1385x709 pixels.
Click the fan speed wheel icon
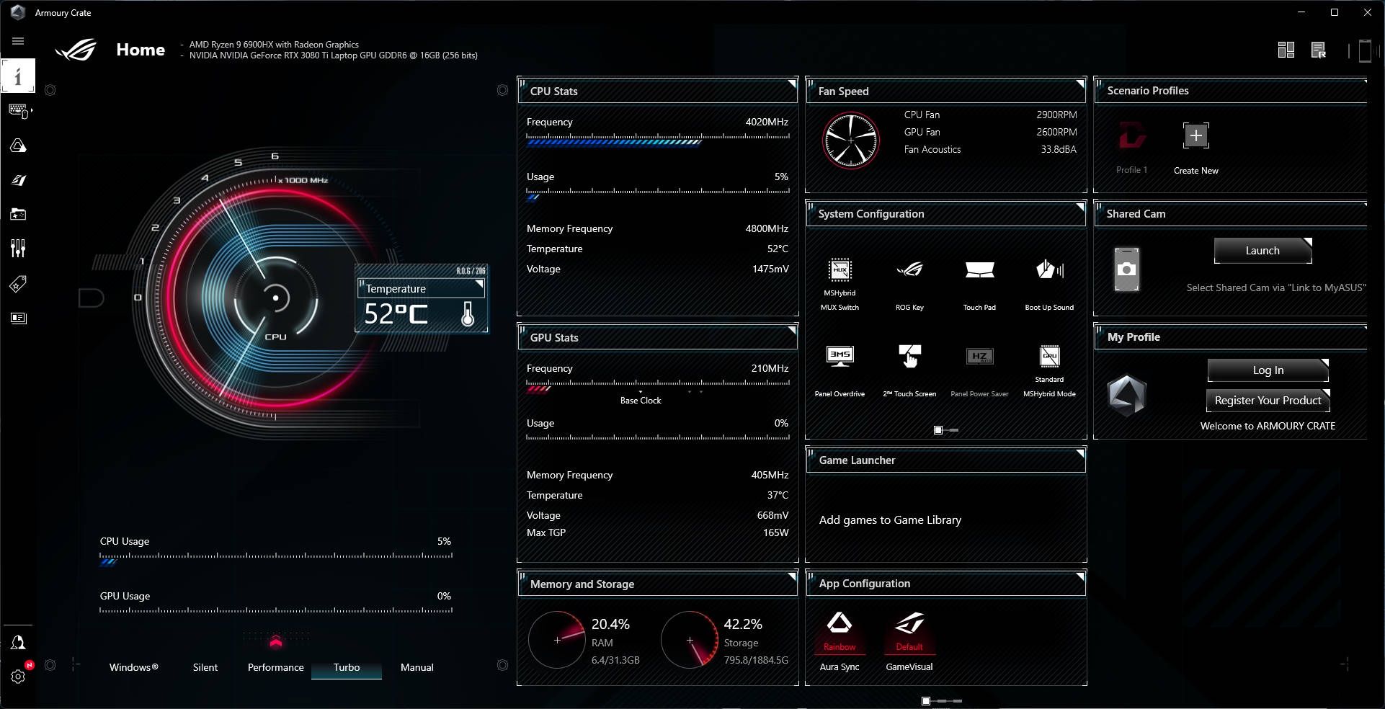tap(851, 140)
